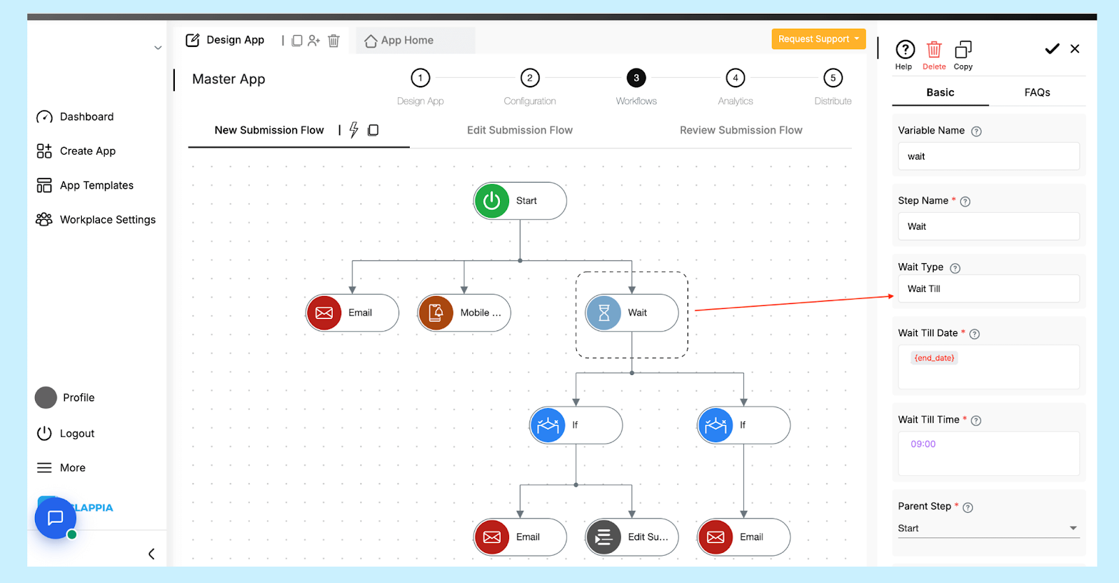
Task: Switch to the FAQs tab
Action: [x=1037, y=92]
